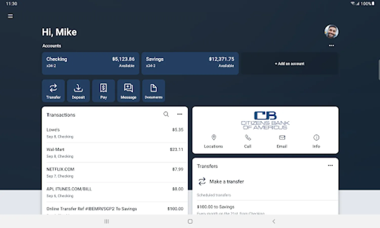
Task: Tap the Android home button
Action: pos(190,221)
